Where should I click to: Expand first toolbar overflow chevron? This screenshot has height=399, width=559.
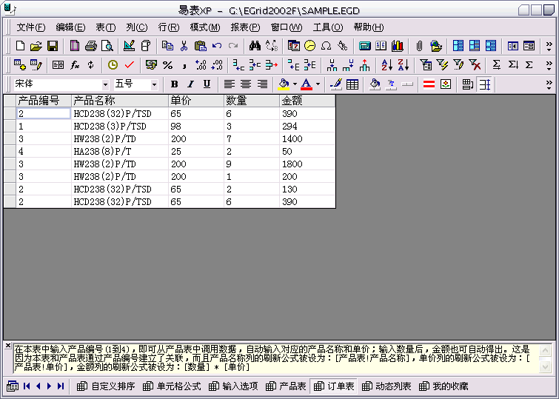click(x=549, y=46)
